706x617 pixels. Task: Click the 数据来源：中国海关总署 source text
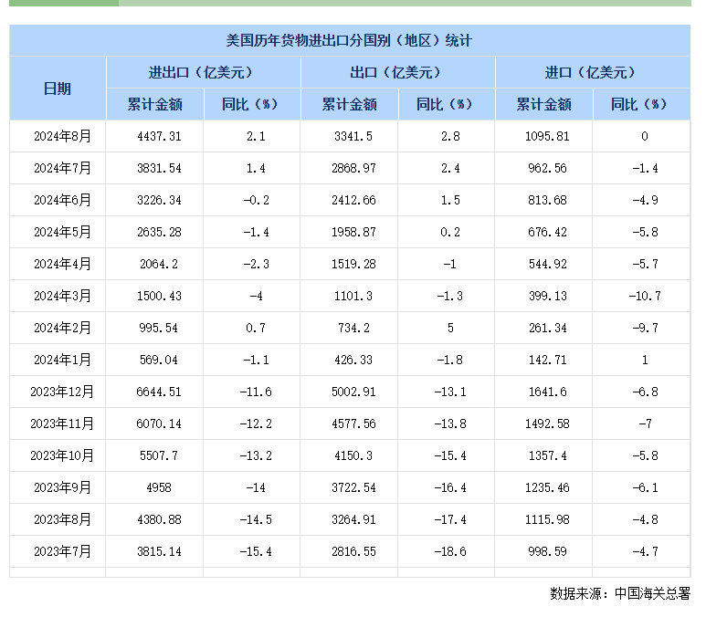pos(620,593)
